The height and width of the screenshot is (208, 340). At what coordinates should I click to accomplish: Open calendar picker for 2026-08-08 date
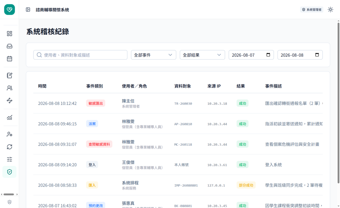(x=317, y=55)
